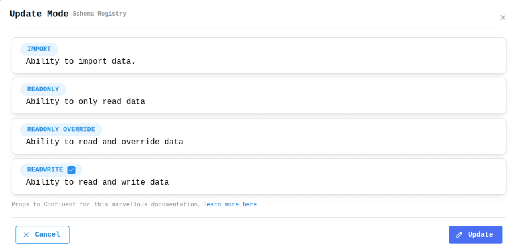Click the 'Props to Confluent' footnote text
517x251 pixels.
click(106, 204)
